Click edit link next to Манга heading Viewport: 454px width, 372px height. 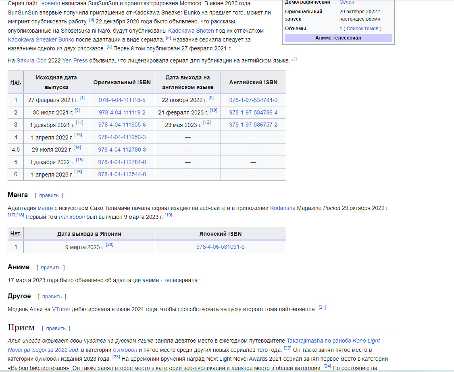[x=49, y=195]
